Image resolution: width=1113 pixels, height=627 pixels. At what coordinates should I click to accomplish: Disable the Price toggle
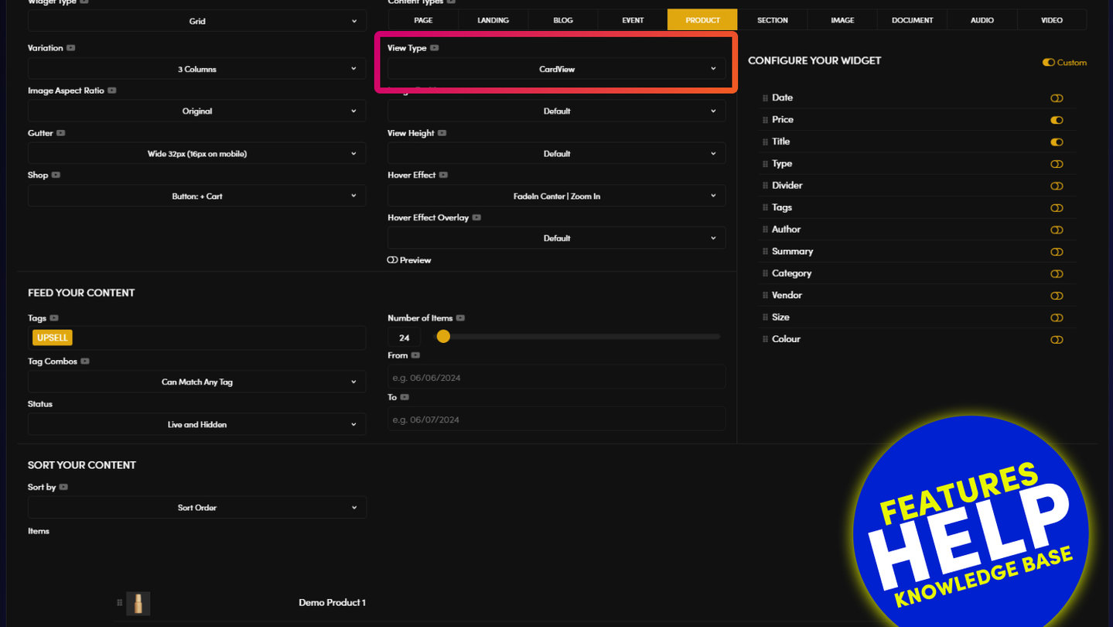click(1057, 120)
